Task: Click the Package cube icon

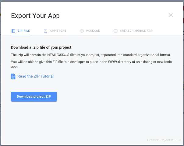Action: [x=82, y=31]
